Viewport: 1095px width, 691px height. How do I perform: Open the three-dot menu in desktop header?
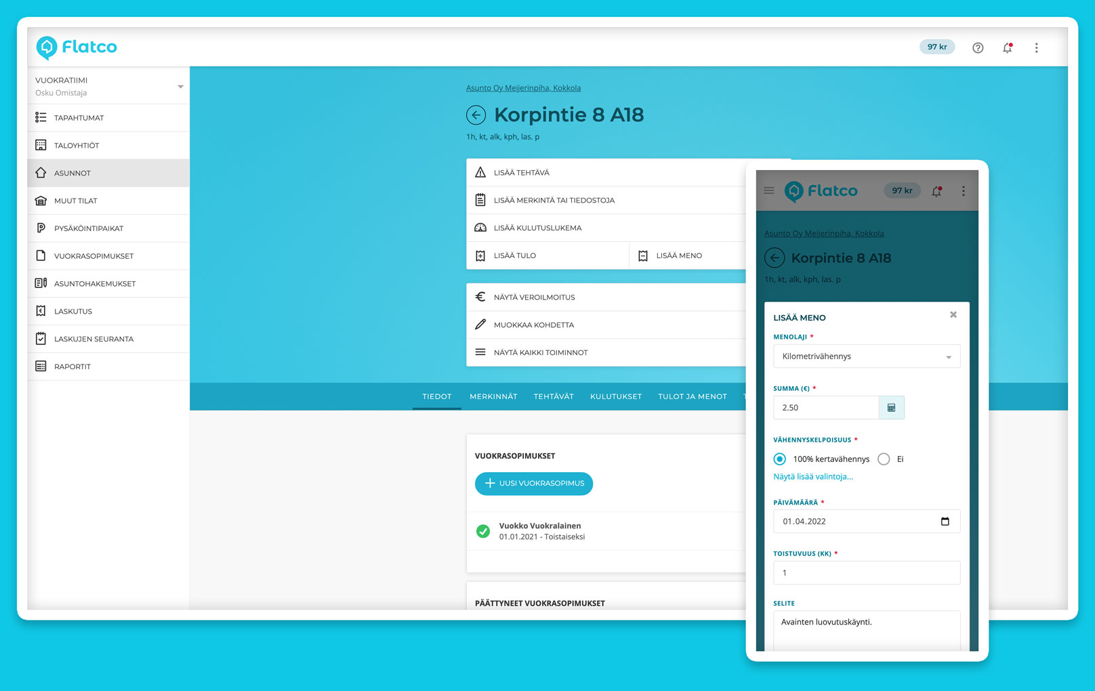tap(1036, 47)
